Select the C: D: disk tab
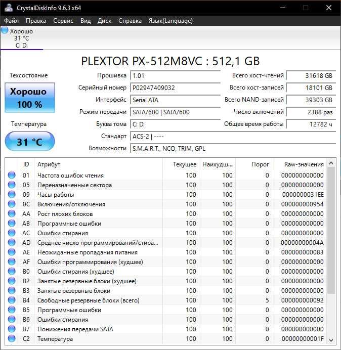This screenshot has width=341, height=350. [21, 38]
